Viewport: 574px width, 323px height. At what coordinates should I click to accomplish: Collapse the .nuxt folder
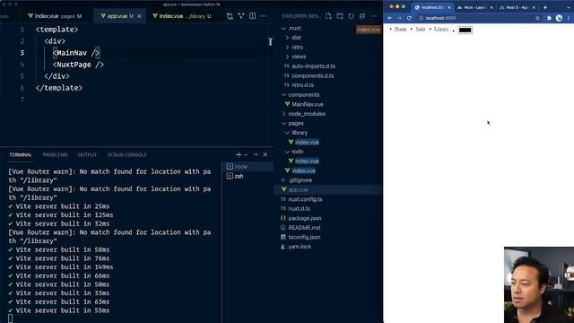(x=295, y=28)
